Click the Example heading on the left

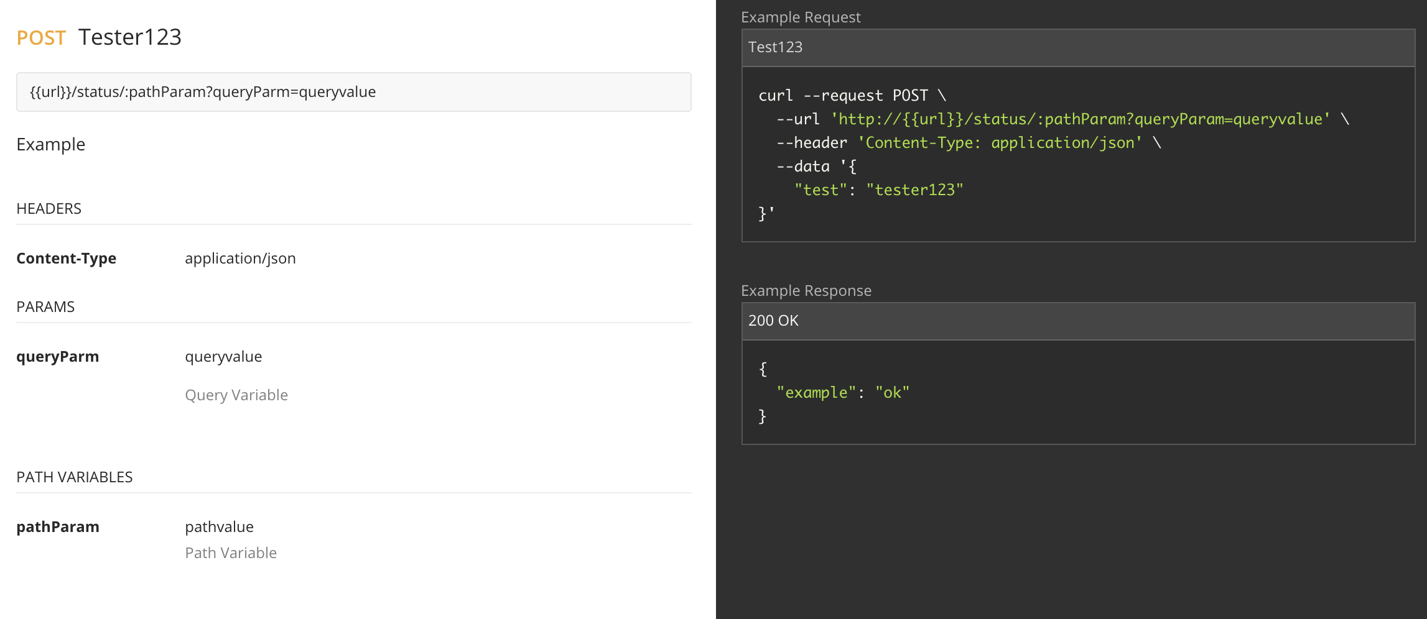[x=50, y=144]
